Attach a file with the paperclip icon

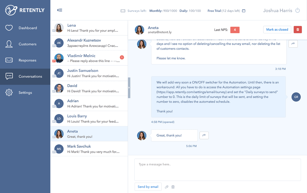click(x=167, y=187)
